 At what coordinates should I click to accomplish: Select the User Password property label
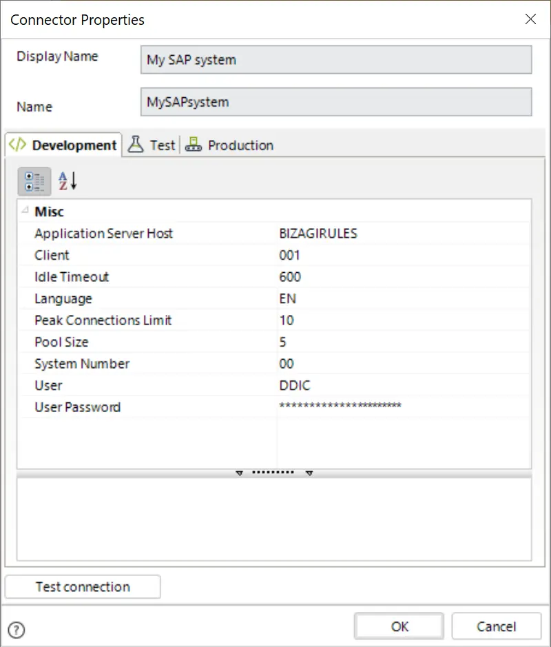(78, 407)
